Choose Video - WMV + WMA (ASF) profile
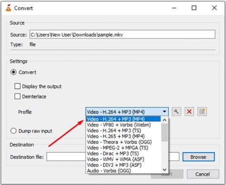Viewport: 226px width, 185px height. point(123,159)
